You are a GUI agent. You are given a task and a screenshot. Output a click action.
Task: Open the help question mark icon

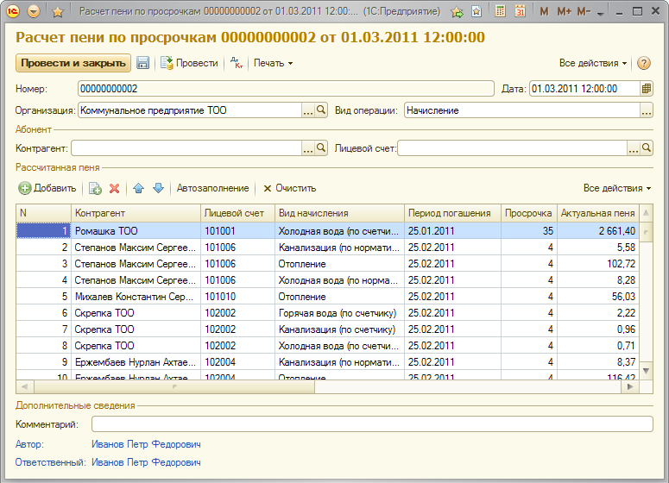[643, 63]
